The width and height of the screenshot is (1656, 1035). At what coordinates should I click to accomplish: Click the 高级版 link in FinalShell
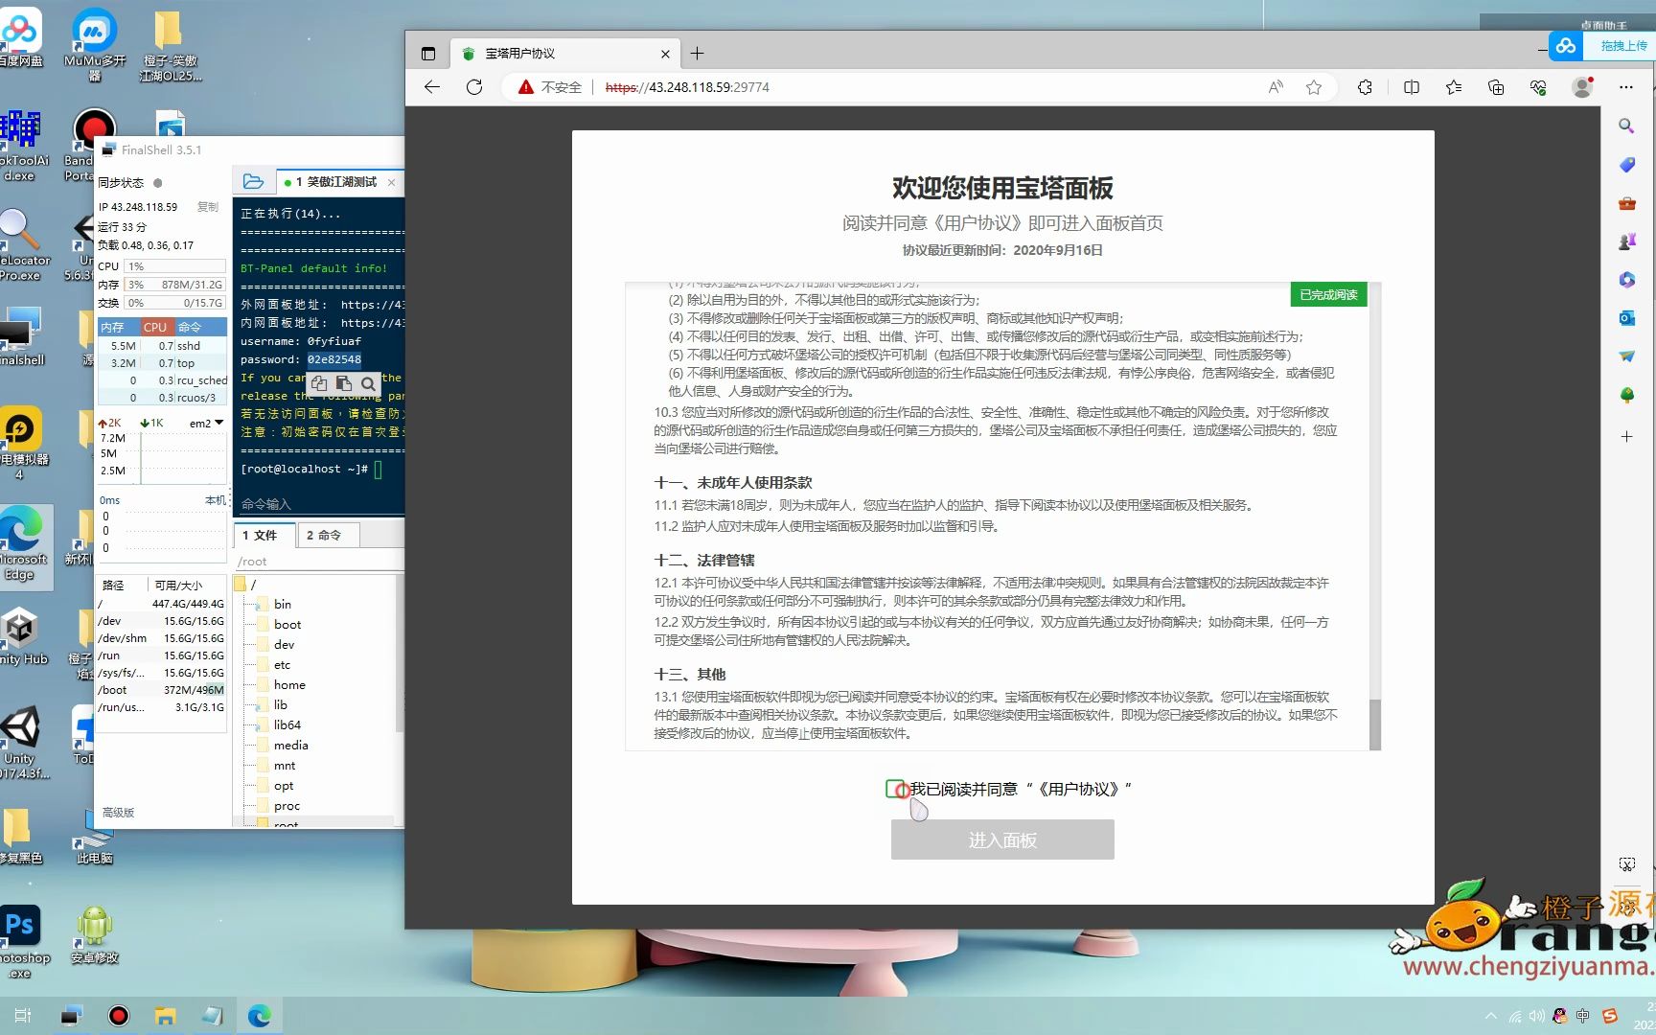(x=118, y=813)
